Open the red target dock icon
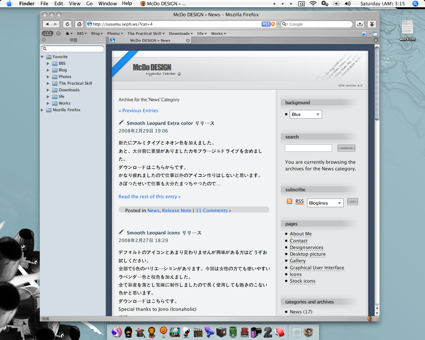425x340 pixels. coord(163,332)
